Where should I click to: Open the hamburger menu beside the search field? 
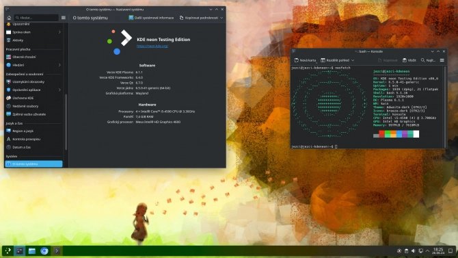click(x=64, y=18)
